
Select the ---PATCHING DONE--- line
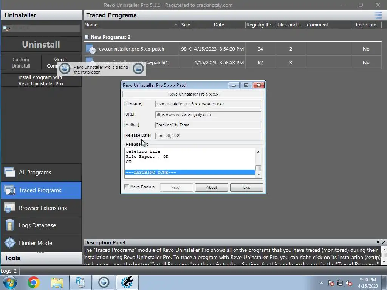[x=190, y=172]
